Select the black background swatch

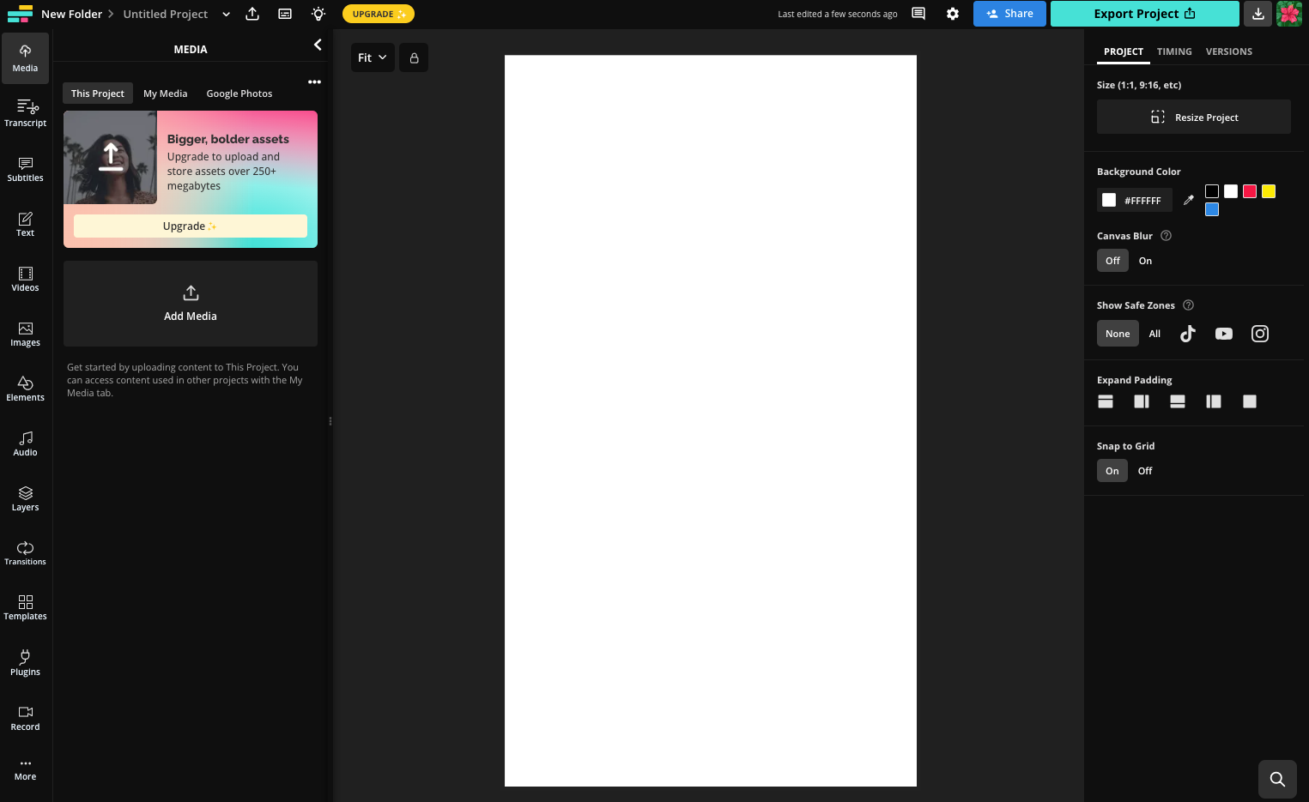pos(1212,191)
